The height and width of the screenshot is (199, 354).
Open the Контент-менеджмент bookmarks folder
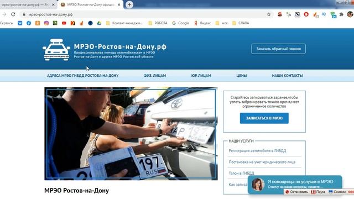click(124, 23)
